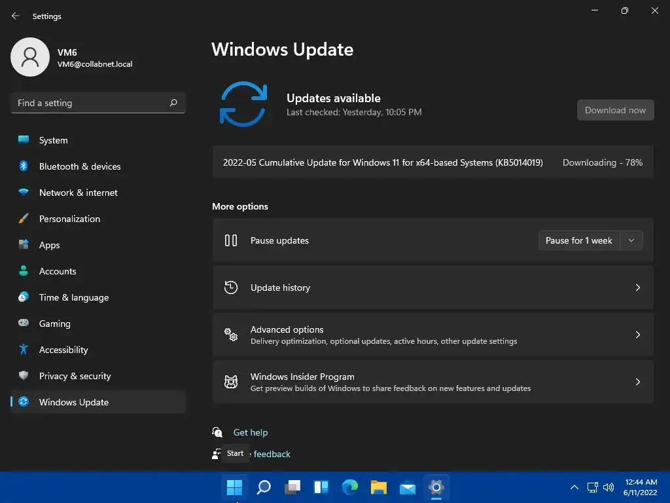The width and height of the screenshot is (670, 503).
Task: Click the Accounts person icon
Action: tap(24, 270)
